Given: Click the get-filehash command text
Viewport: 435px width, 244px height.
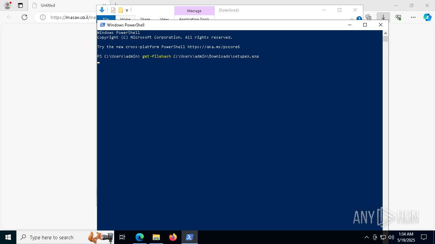Looking at the screenshot, I should pos(157,56).
